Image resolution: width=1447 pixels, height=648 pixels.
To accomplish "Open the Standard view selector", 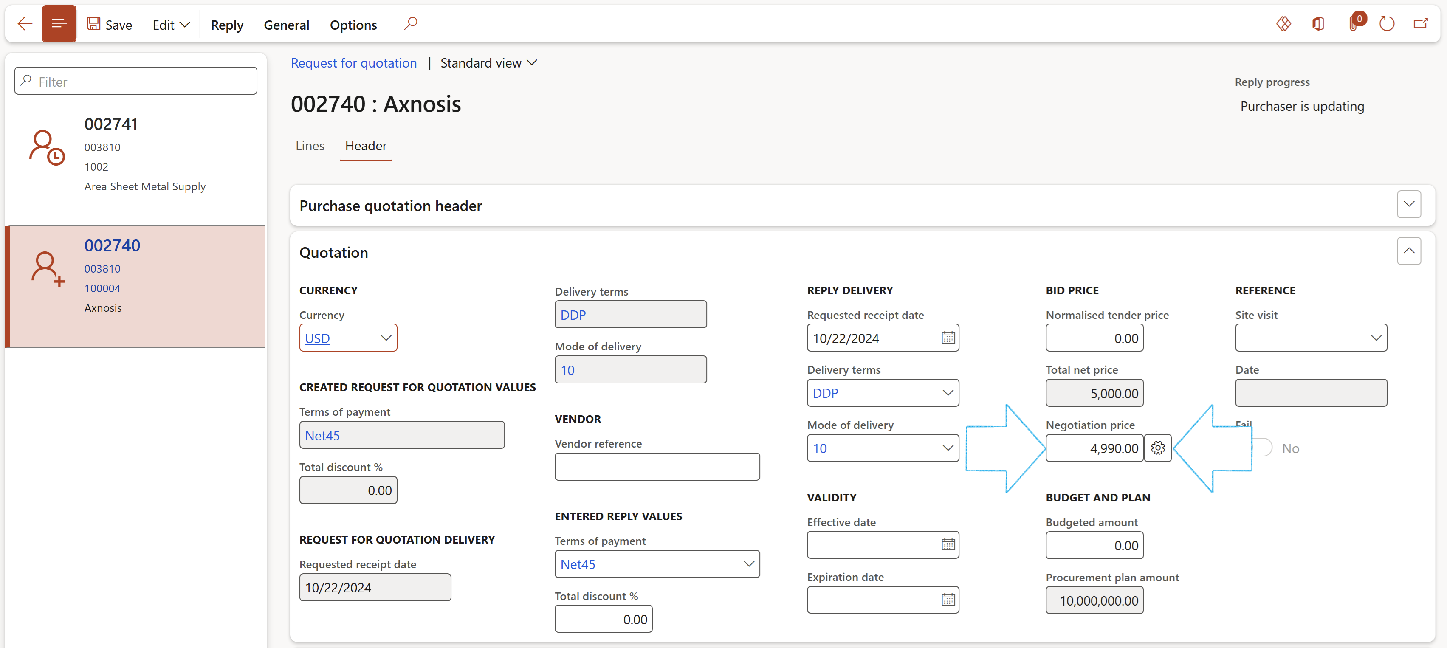I will [x=489, y=63].
